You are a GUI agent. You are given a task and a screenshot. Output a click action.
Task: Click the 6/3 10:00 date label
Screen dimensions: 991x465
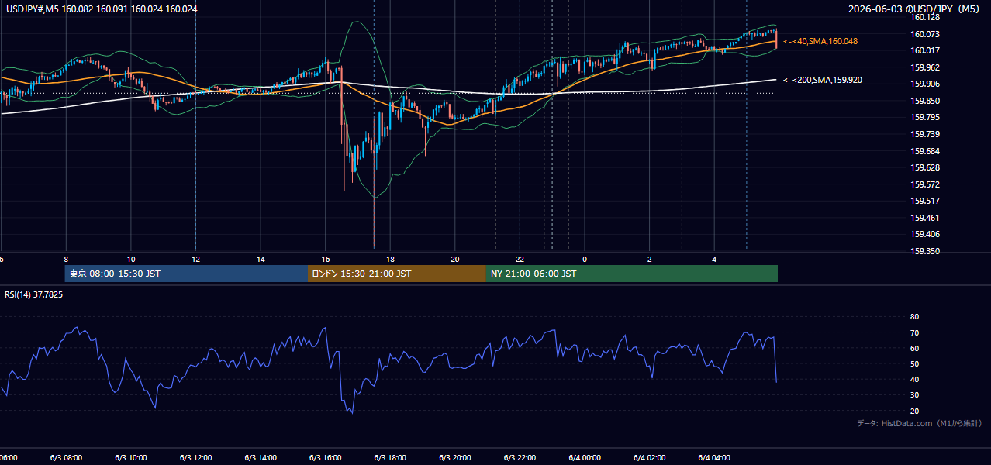tap(131, 457)
